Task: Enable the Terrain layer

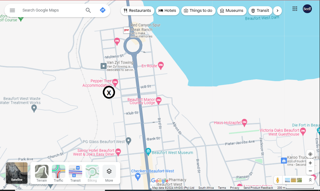Action: point(42,173)
